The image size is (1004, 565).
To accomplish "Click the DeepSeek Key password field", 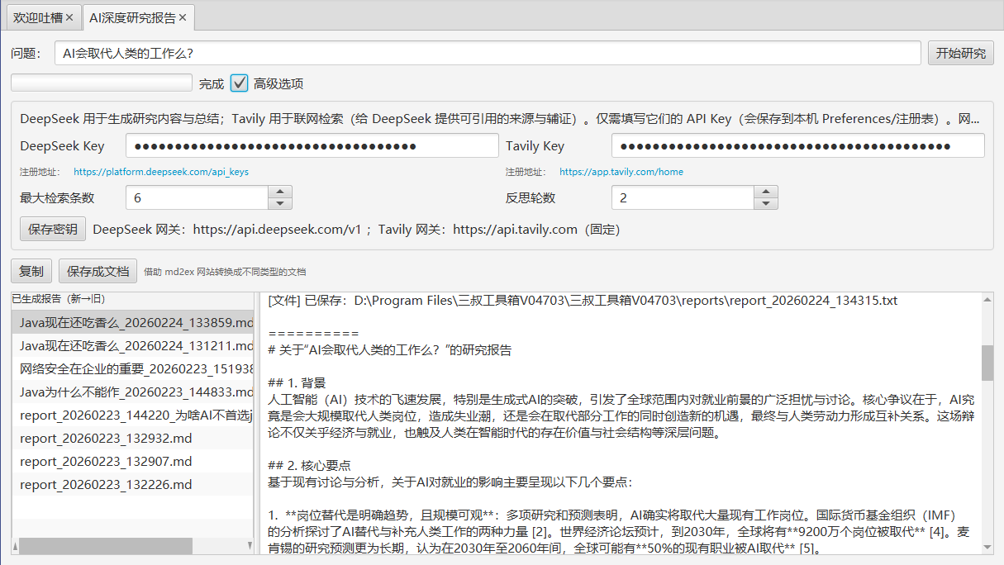I will 312,146.
